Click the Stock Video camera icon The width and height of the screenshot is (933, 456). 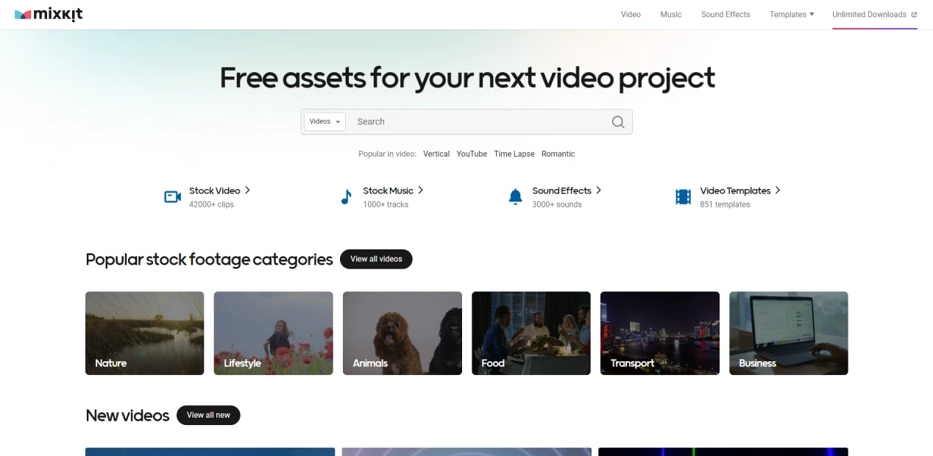tap(173, 197)
